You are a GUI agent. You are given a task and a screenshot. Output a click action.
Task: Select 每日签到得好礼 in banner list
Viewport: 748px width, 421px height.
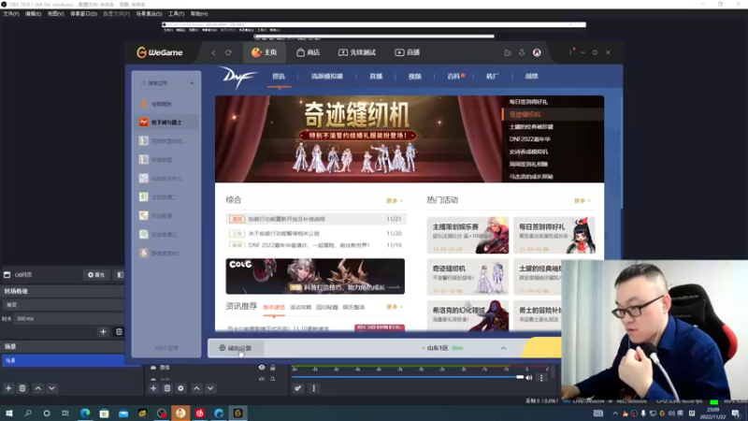click(528, 102)
